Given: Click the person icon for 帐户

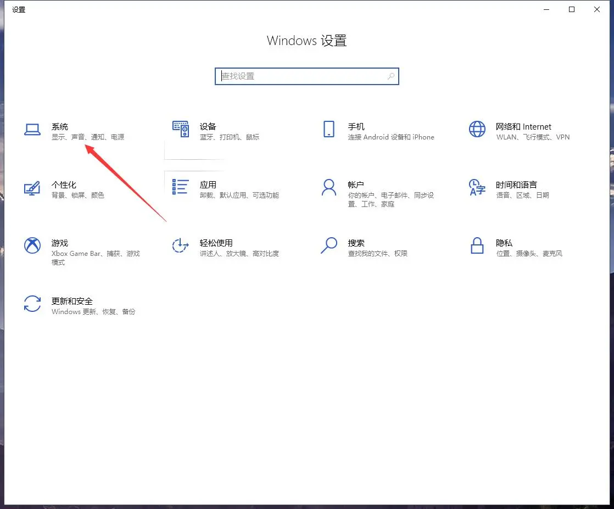Looking at the screenshot, I should tap(329, 188).
